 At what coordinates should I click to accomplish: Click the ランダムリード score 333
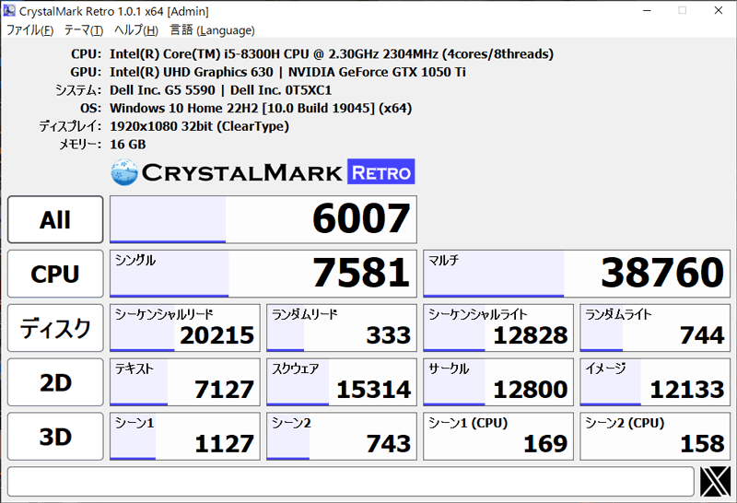342,328
